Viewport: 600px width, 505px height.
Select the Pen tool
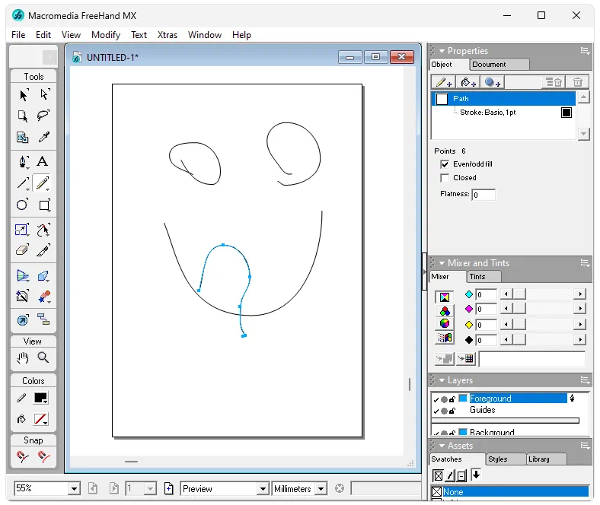(x=24, y=162)
